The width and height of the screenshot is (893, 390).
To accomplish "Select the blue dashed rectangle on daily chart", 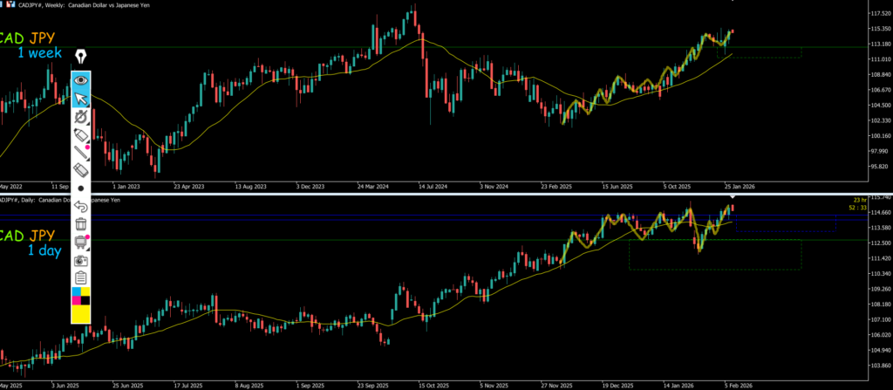I will (x=785, y=226).
